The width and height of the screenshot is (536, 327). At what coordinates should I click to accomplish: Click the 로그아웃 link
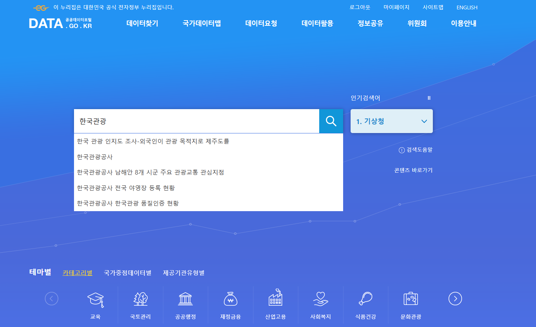[x=360, y=7]
